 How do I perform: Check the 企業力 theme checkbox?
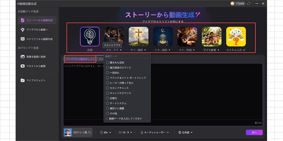pyautogui.click(x=108, y=98)
